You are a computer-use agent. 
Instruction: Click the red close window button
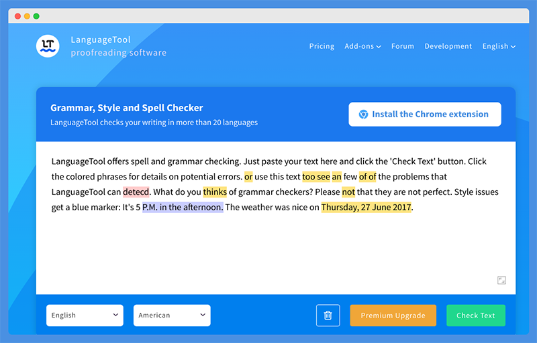tap(18, 16)
